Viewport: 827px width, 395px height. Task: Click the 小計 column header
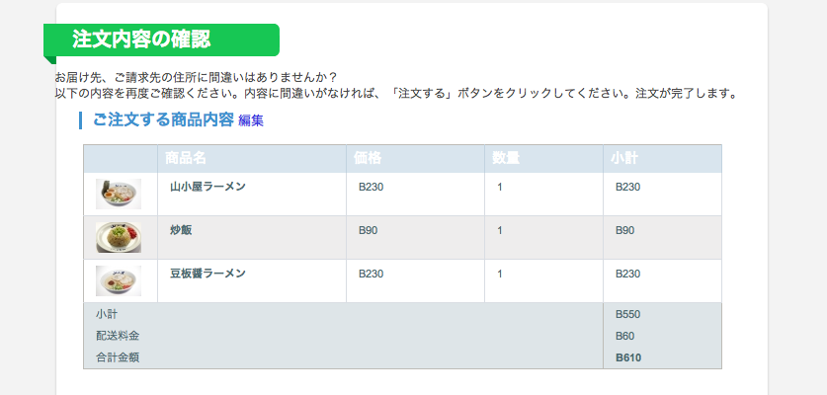(x=624, y=158)
